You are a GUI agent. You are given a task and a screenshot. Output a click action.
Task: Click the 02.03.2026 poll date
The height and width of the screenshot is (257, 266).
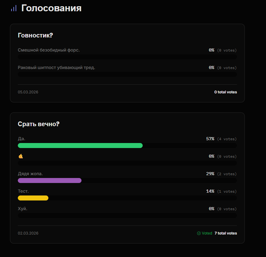(x=28, y=233)
